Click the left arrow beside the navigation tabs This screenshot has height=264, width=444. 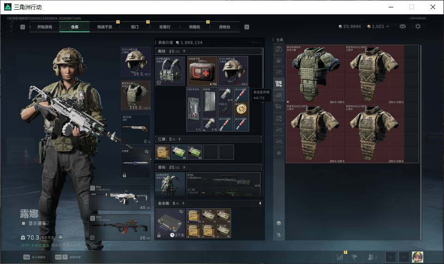pos(23,27)
